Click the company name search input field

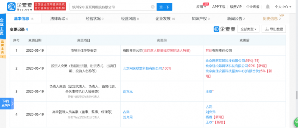110,7
